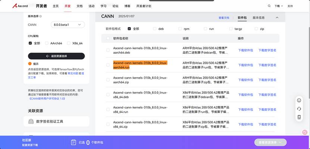The width and height of the screenshot is (310, 149).
Task: Go to the 主页 nav item
Action: click(x=56, y=6)
